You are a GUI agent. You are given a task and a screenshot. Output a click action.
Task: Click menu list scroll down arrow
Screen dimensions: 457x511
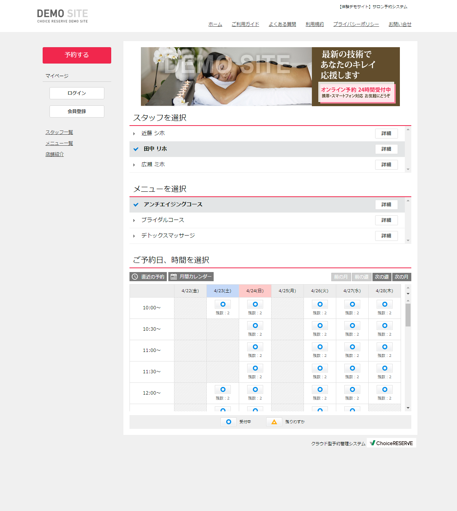point(408,240)
